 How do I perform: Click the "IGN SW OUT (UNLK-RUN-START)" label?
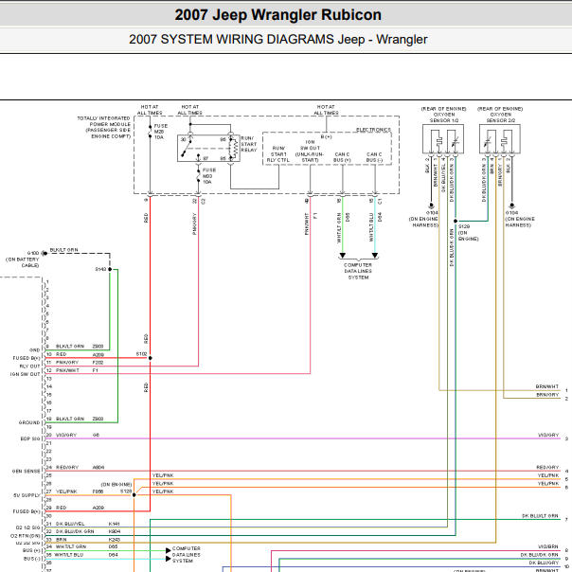(310, 151)
